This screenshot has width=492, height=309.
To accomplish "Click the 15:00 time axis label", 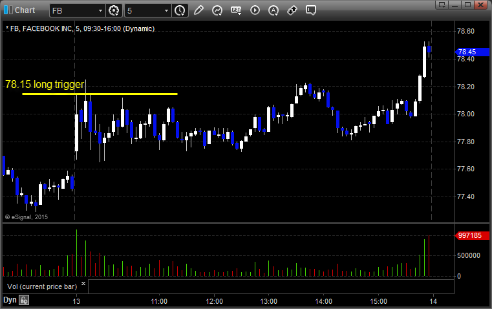I will click(378, 301).
